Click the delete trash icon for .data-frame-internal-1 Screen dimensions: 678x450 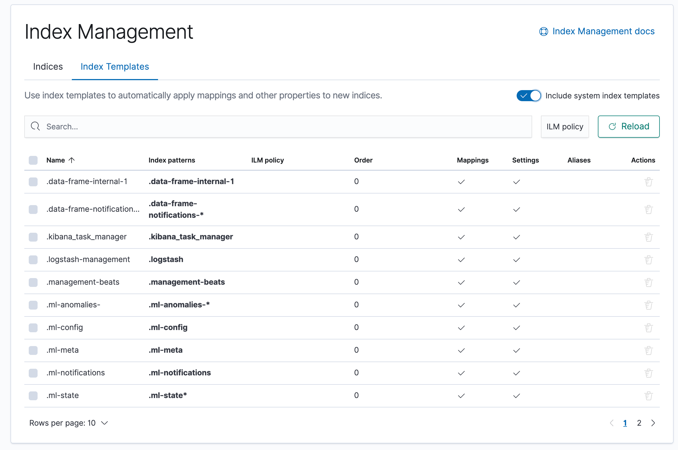pos(649,181)
